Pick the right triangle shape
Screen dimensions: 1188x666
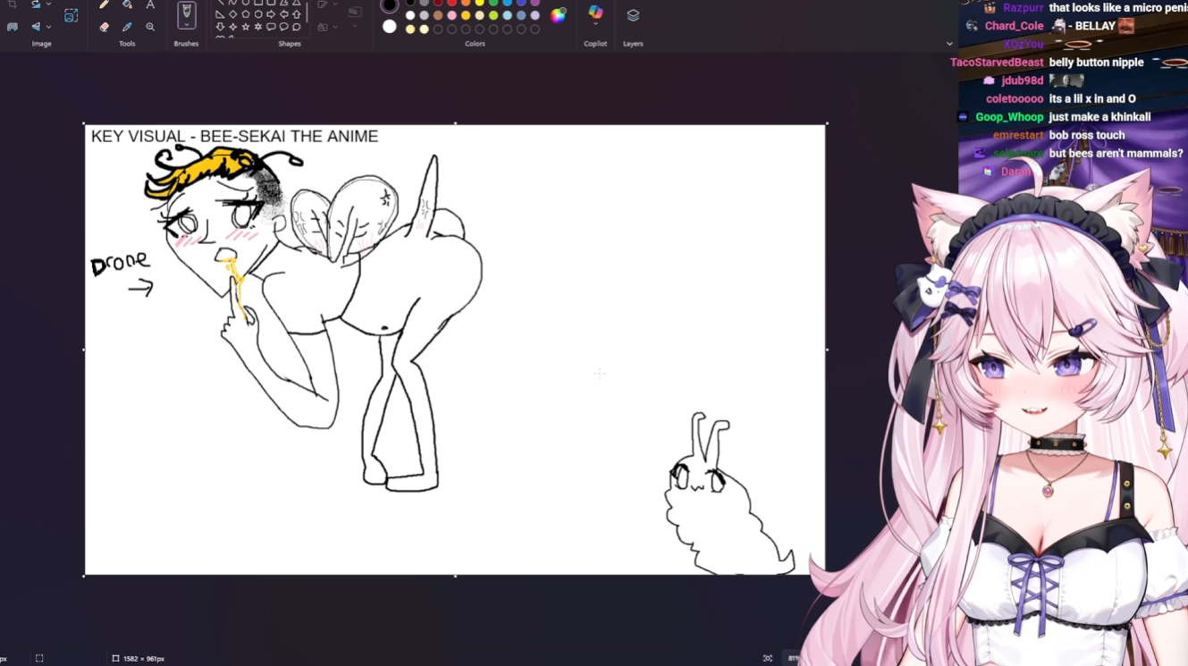[x=220, y=14]
